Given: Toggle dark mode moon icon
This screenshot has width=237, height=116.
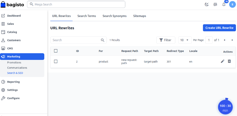Looking at the screenshot, I should 207,5.
